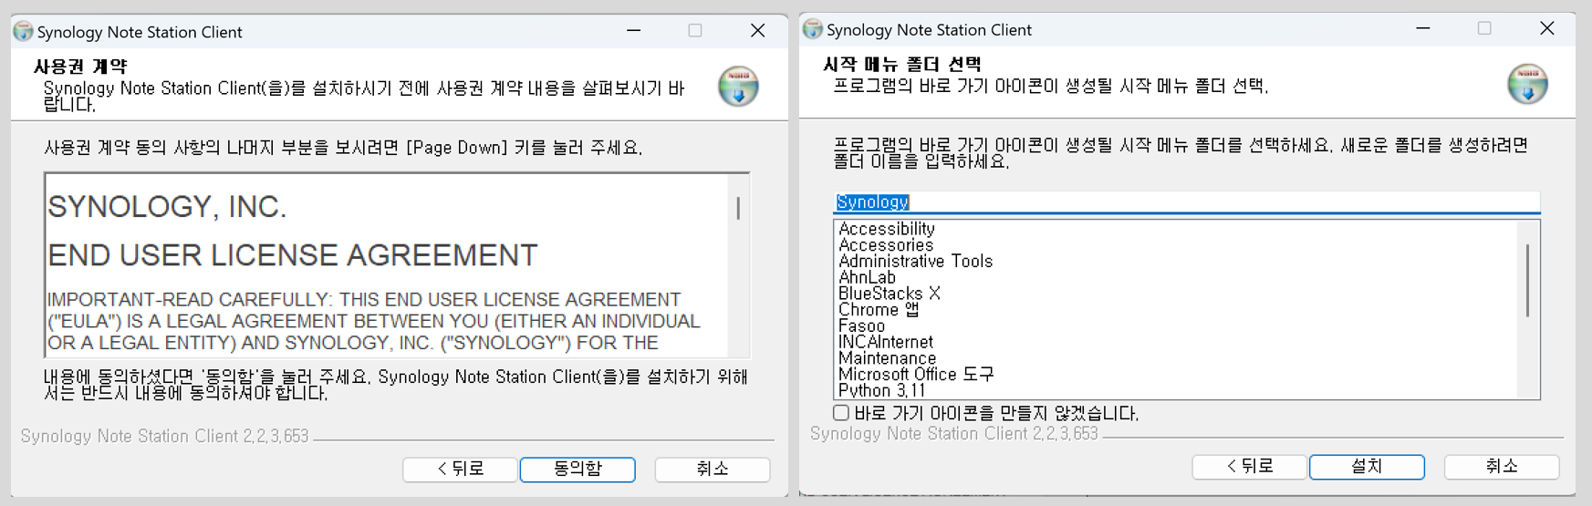Click the 동의함 (I Agree) button
The width and height of the screenshot is (1592, 506).
pyautogui.click(x=577, y=469)
